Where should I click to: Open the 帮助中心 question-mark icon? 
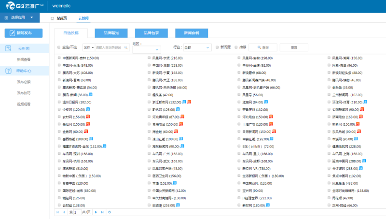point(8,71)
